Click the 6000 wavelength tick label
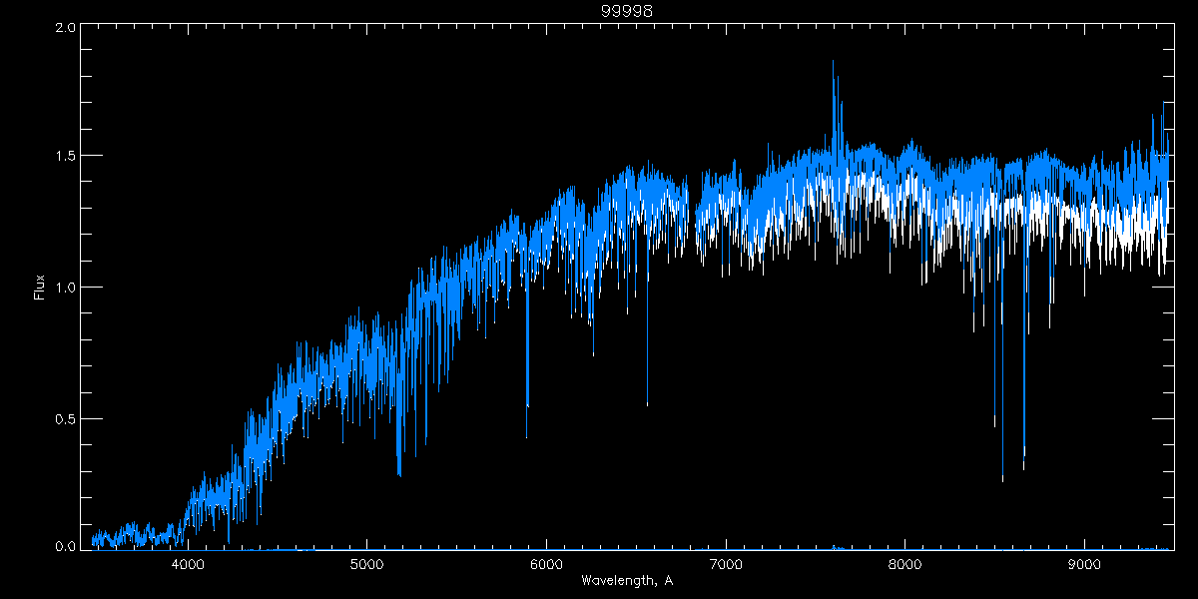Screen dimensions: 1198x599 tap(546, 563)
